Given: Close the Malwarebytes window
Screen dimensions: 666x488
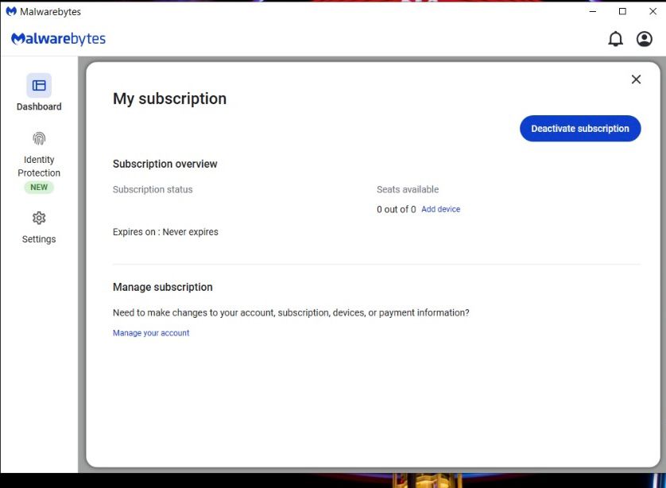Looking at the screenshot, I should click(652, 11).
